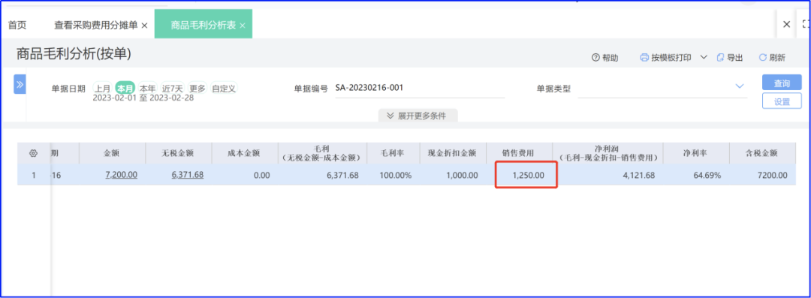Open the 帮助 help link
The width and height of the screenshot is (811, 298).
point(604,58)
